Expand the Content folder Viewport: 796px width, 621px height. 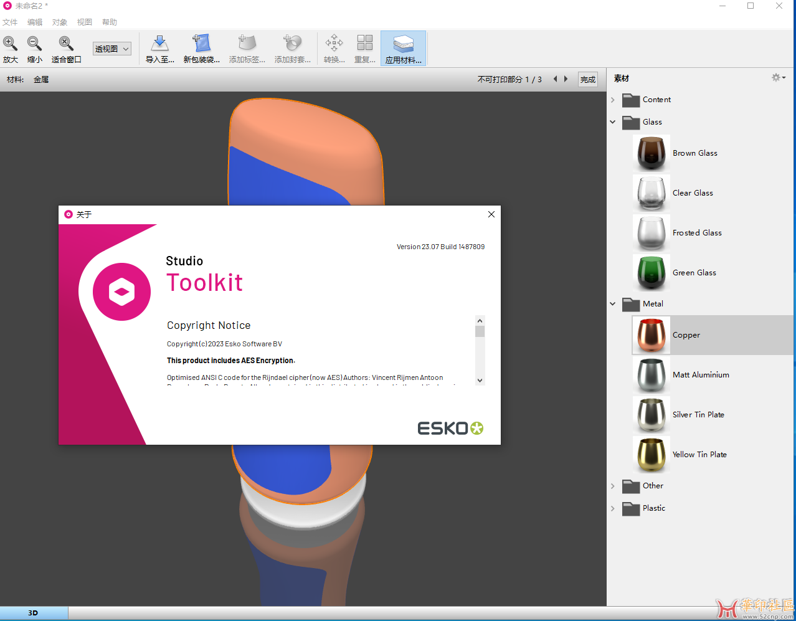tap(613, 100)
